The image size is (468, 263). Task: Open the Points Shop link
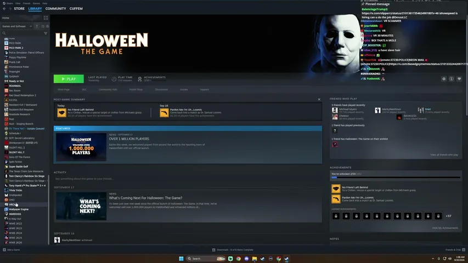click(x=136, y=89)
